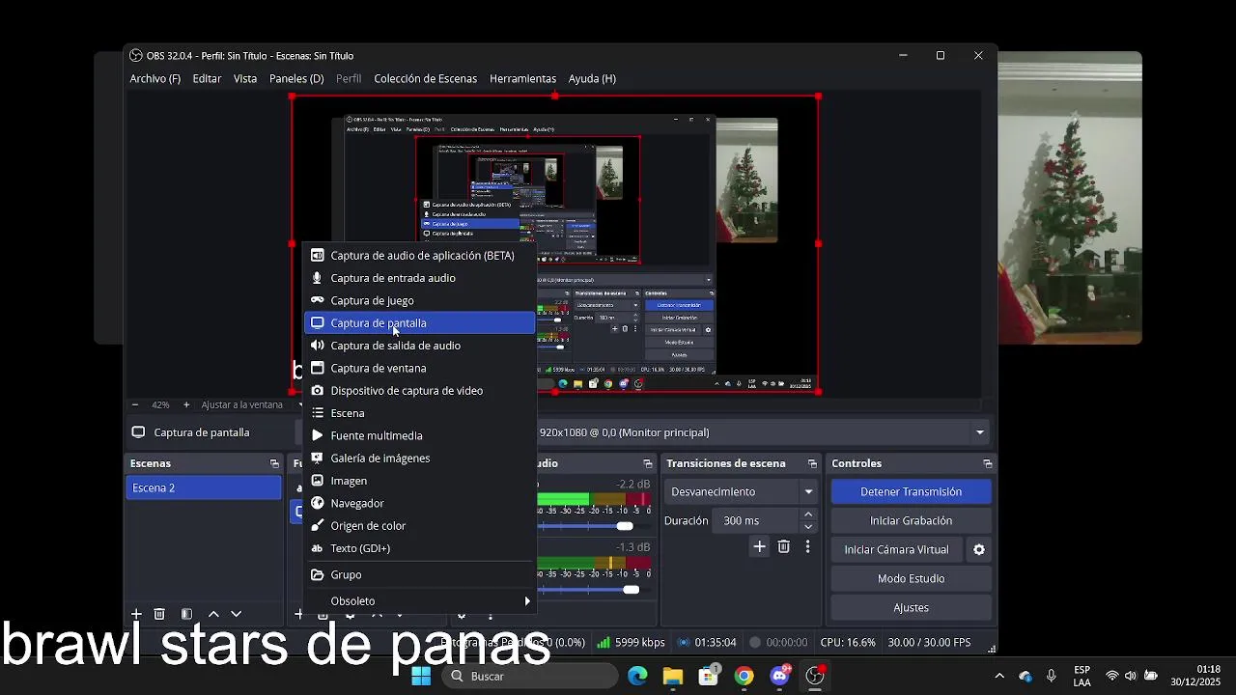Open the Desvanecimiento transition dropdown
This screenshot has width=1236, height=695.
pos(742,491)
